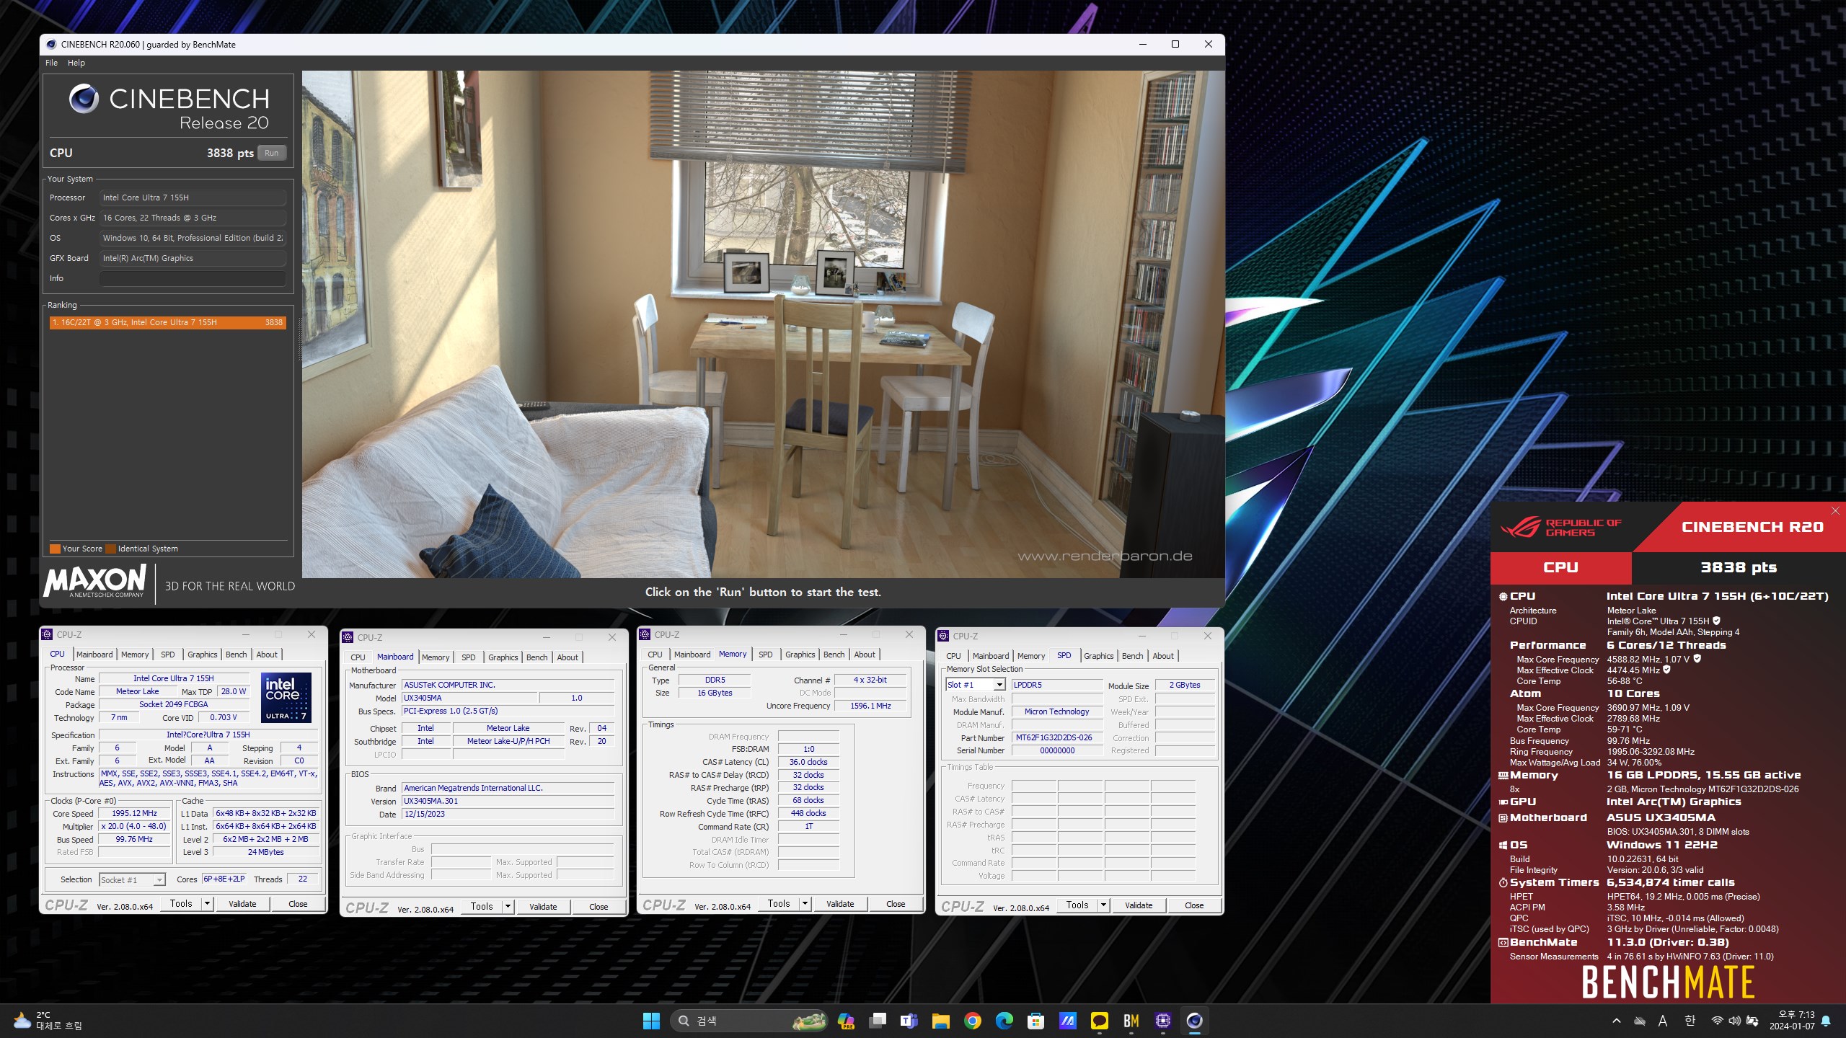
Task: Open KakaoTalk from the taskbar
Action: (x=1100, y=1021)
